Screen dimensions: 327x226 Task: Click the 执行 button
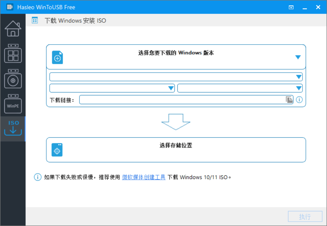pyautogui.click(x=305, y=216)
